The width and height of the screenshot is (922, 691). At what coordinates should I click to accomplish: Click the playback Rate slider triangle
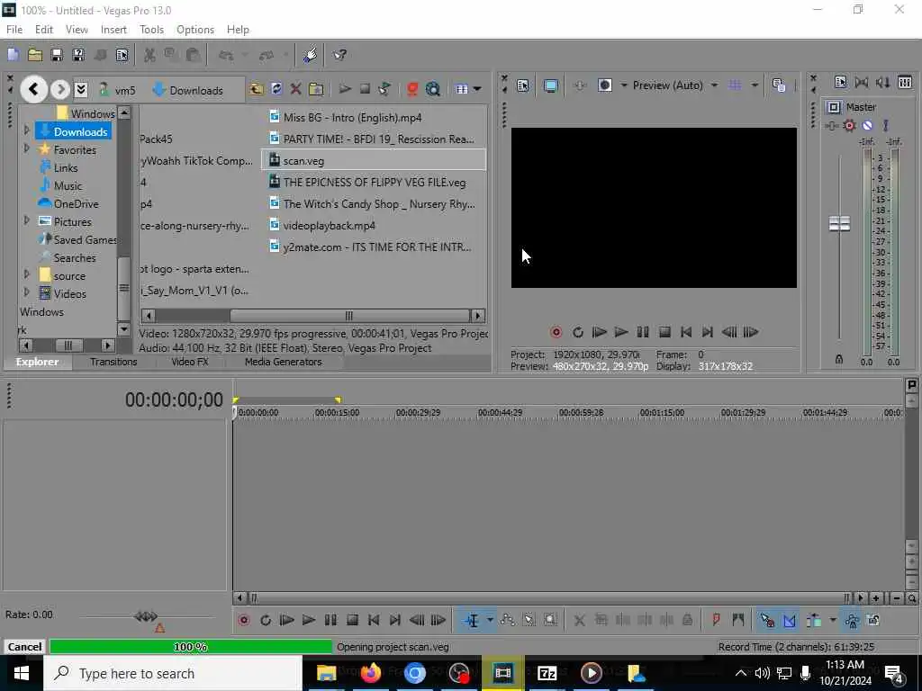click(159, 628)
